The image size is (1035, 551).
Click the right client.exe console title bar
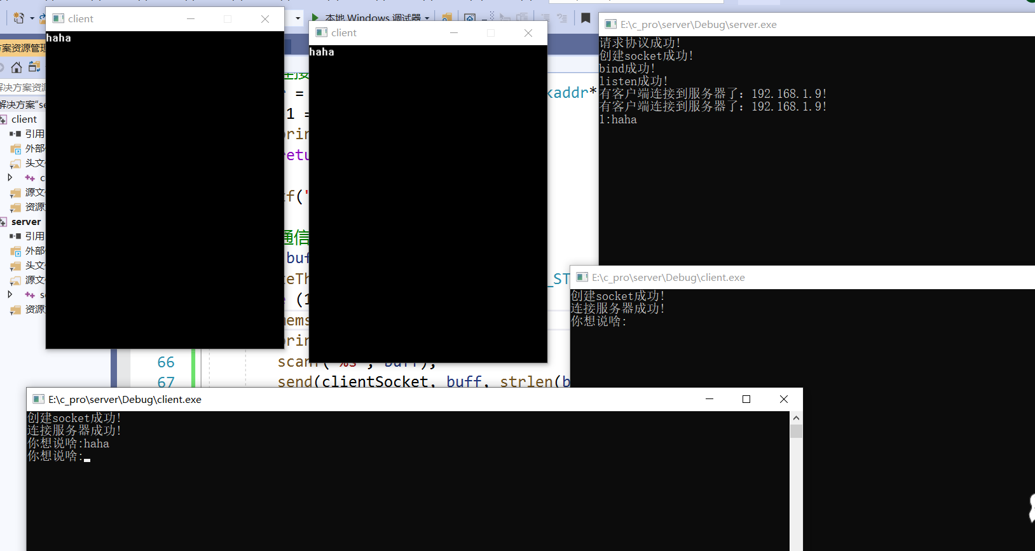click(x=802, y=277)
